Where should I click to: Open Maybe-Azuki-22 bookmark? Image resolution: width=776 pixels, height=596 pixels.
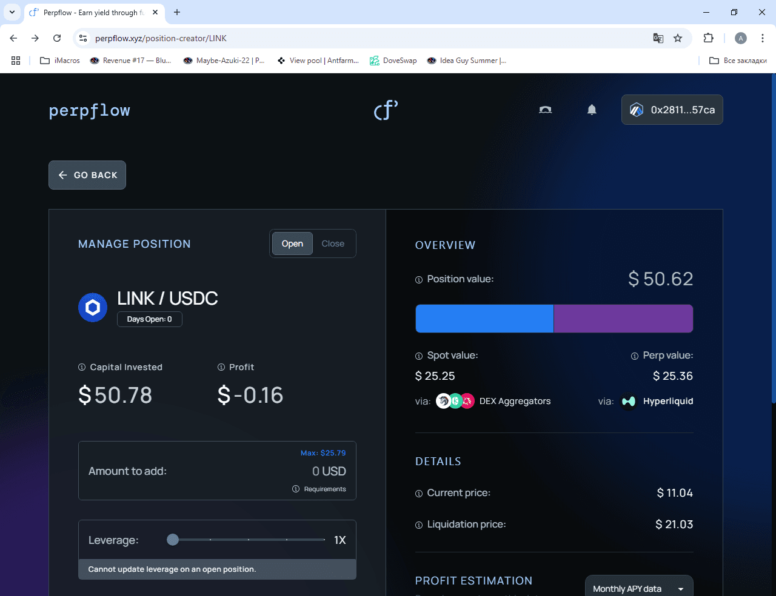[224, 61]
